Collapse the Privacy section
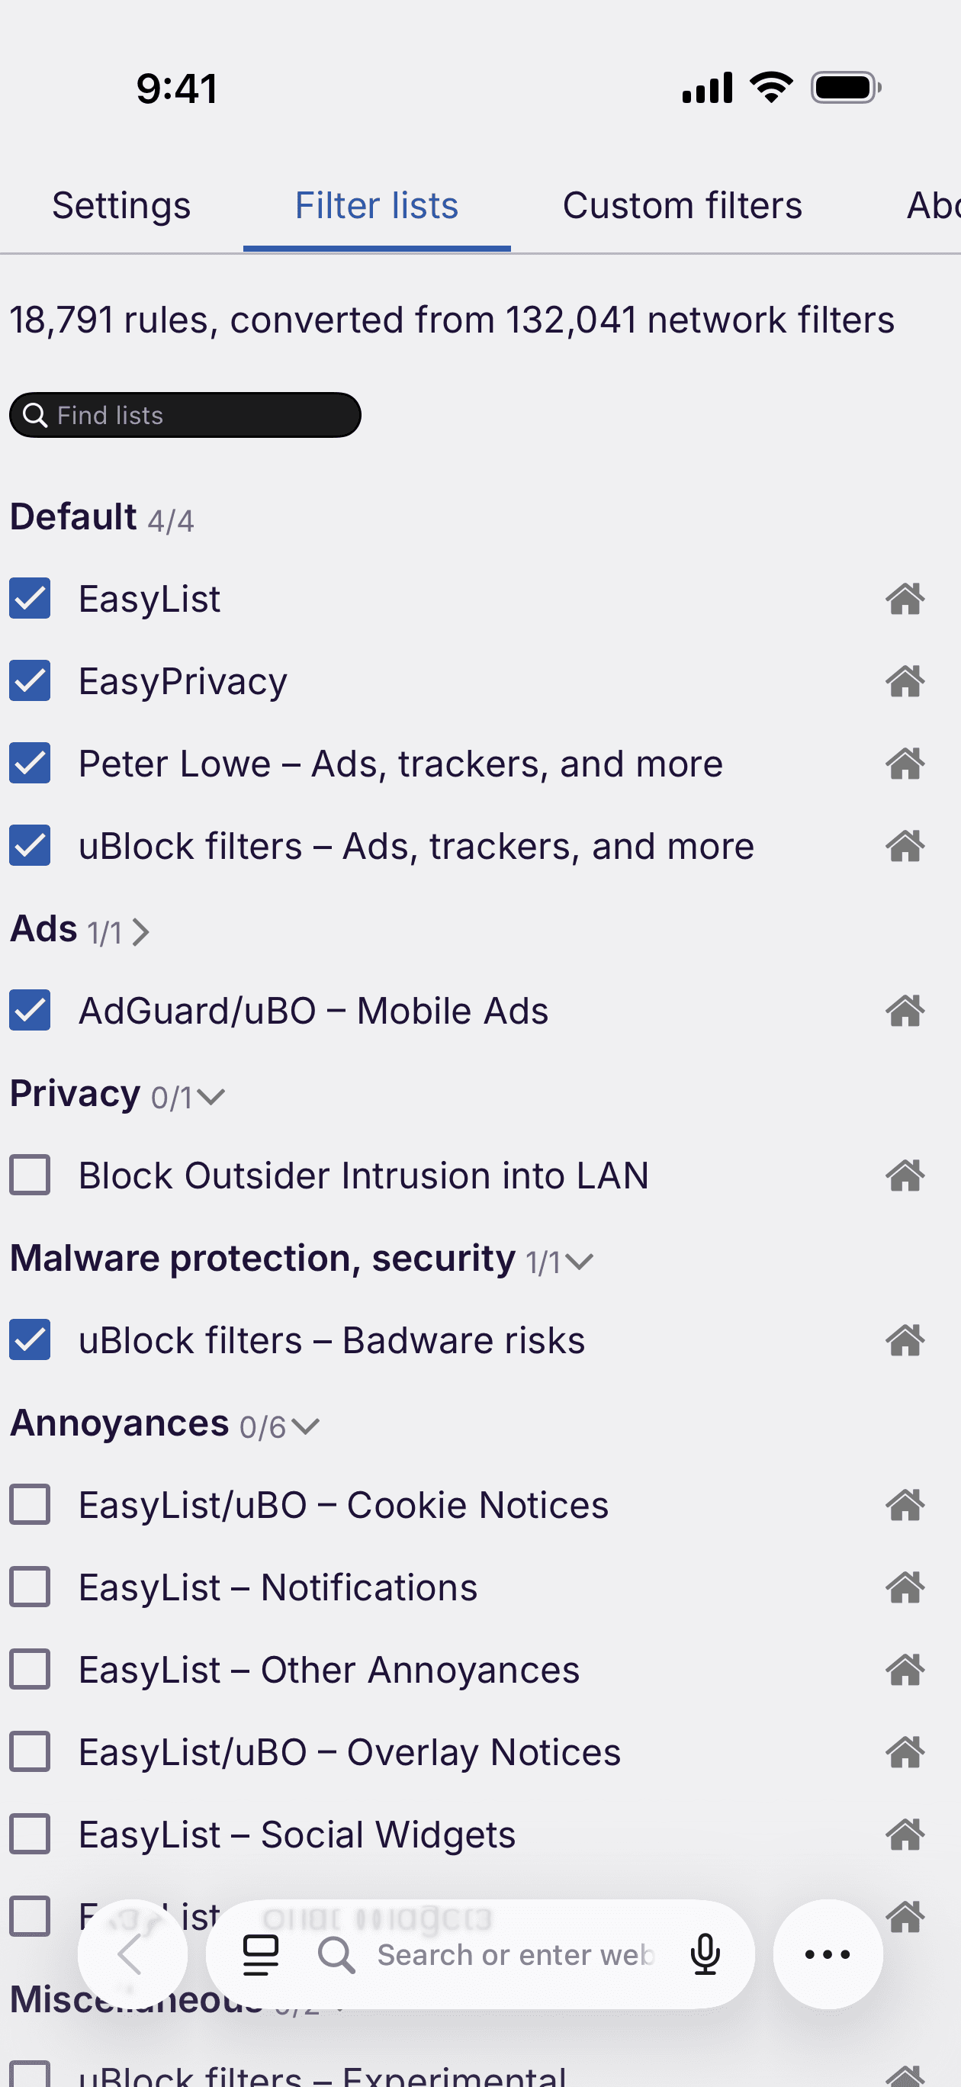 (210, 1097)
